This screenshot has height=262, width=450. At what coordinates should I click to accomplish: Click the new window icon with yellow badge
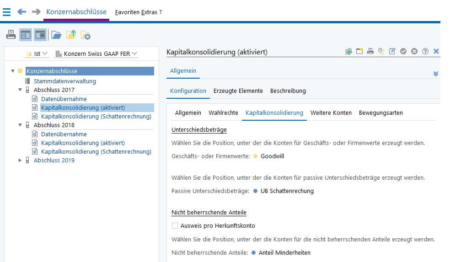coord(359,51)
